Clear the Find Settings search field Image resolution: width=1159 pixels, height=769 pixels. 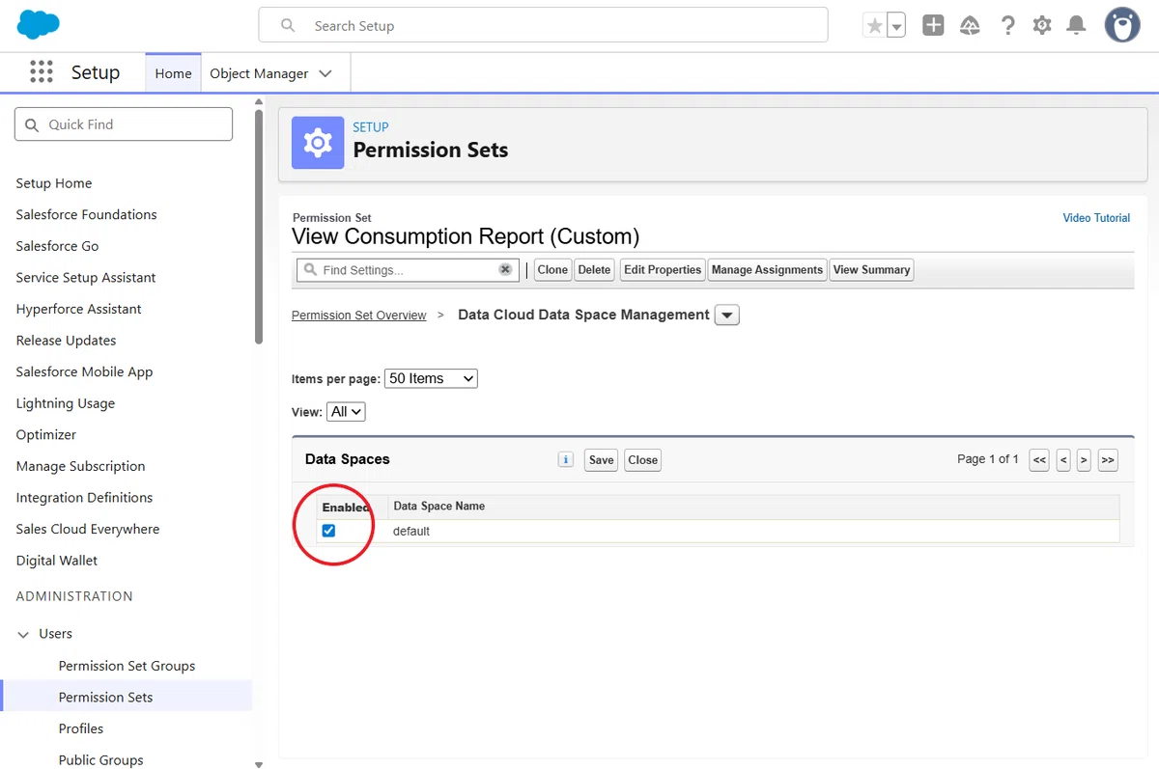(x=505, y=270)
